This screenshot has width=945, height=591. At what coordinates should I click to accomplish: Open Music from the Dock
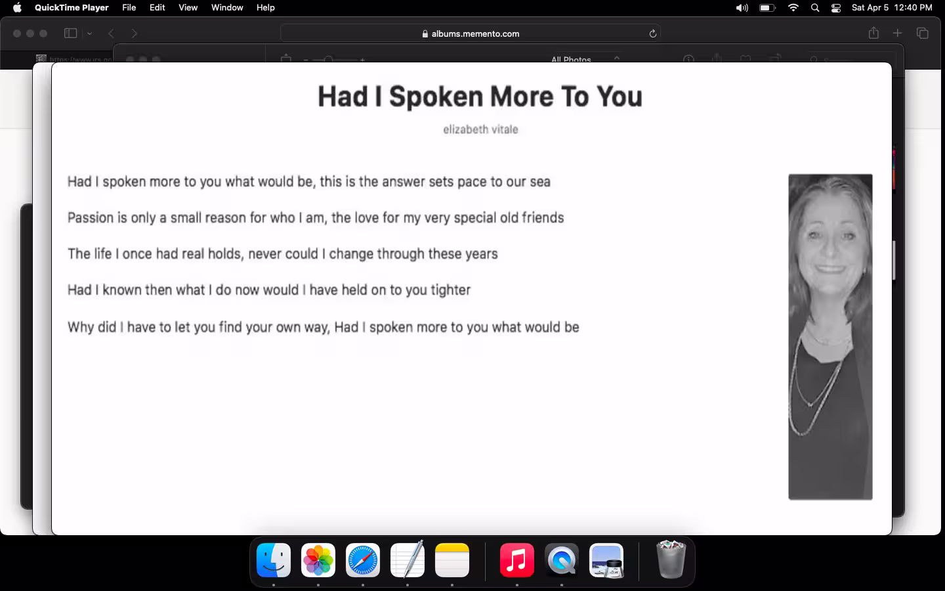point(517,560)
